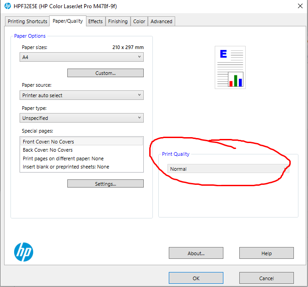Click the Paper sizes: label

(x=35, y=47)
